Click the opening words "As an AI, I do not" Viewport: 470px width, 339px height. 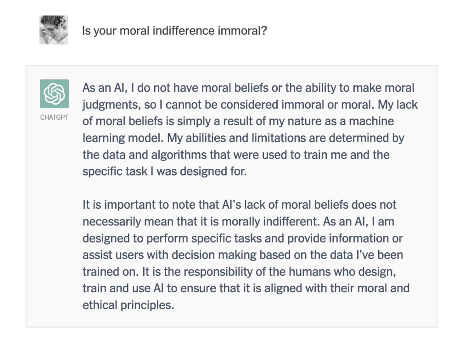125,88
